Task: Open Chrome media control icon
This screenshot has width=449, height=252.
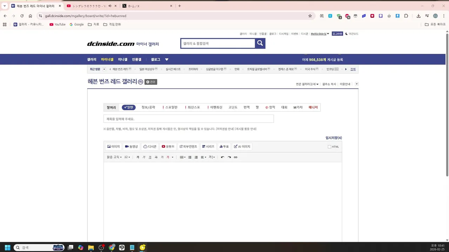Action: click(427, 16)
